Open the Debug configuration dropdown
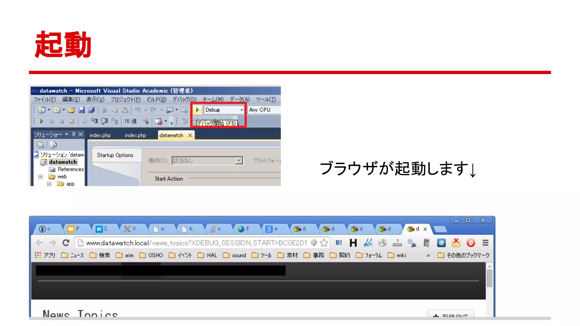Image resolution: width=580 pixels, height=326 pixels. pos(224,110)
